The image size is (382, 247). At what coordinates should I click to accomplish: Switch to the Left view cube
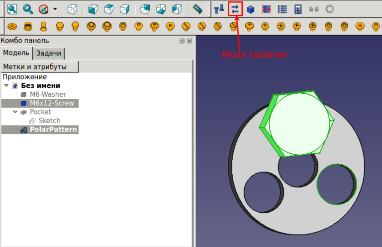(177, 9)
